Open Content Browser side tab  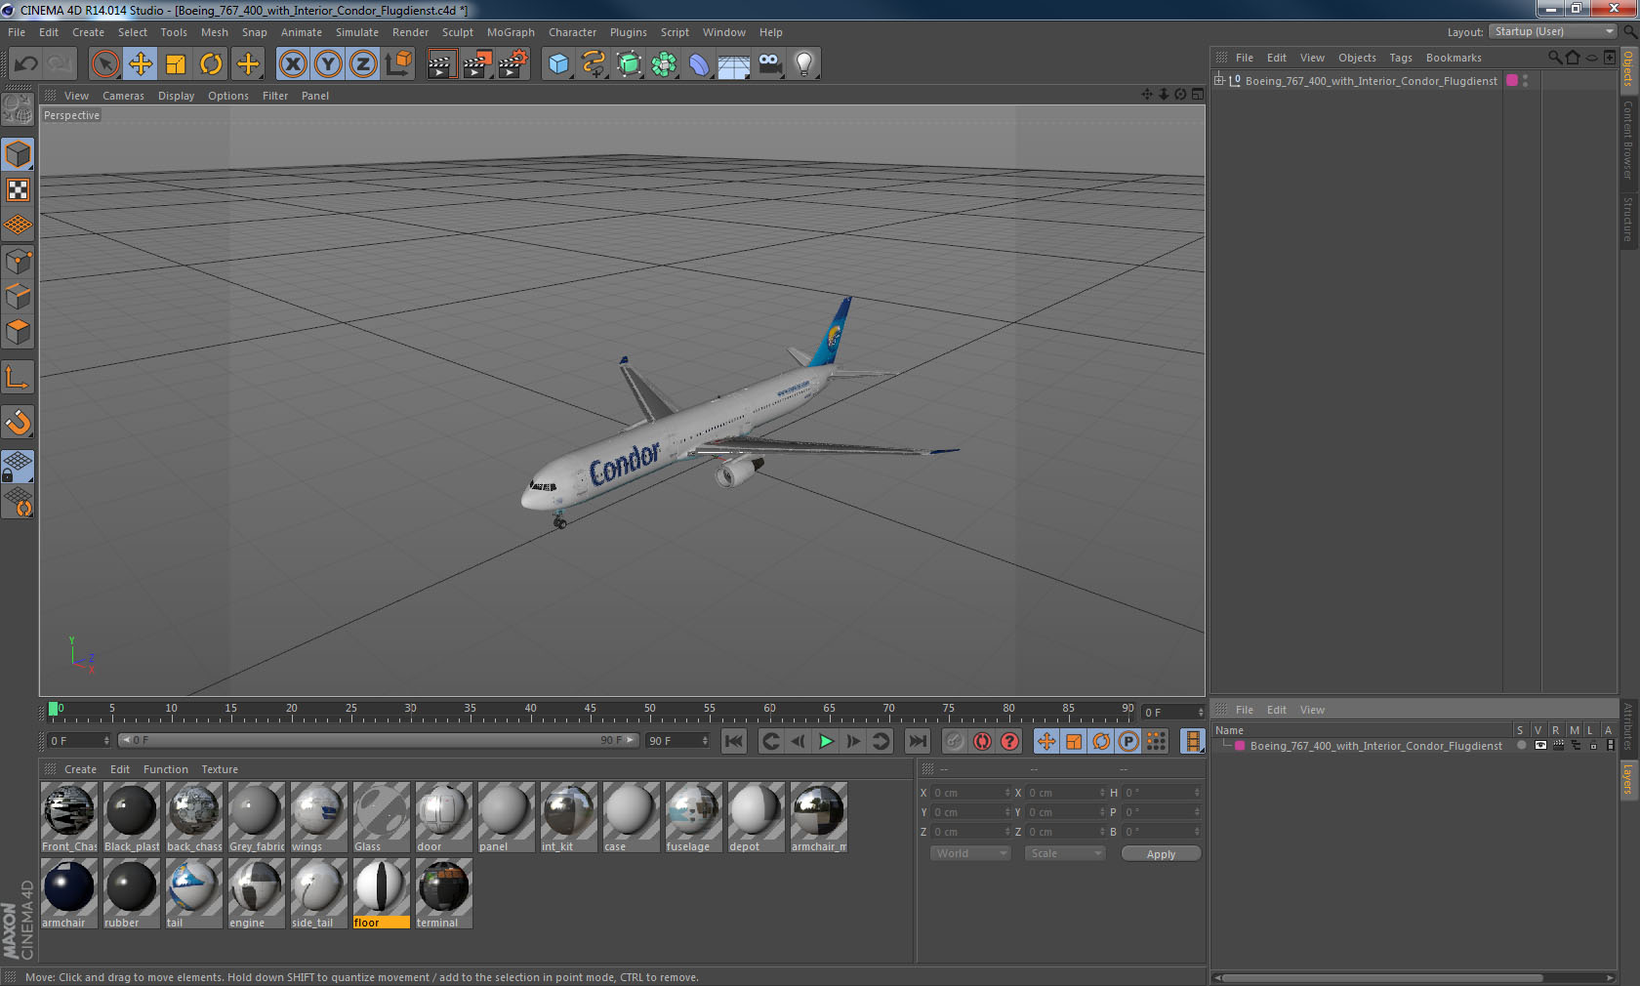[x=1628, y=140]
